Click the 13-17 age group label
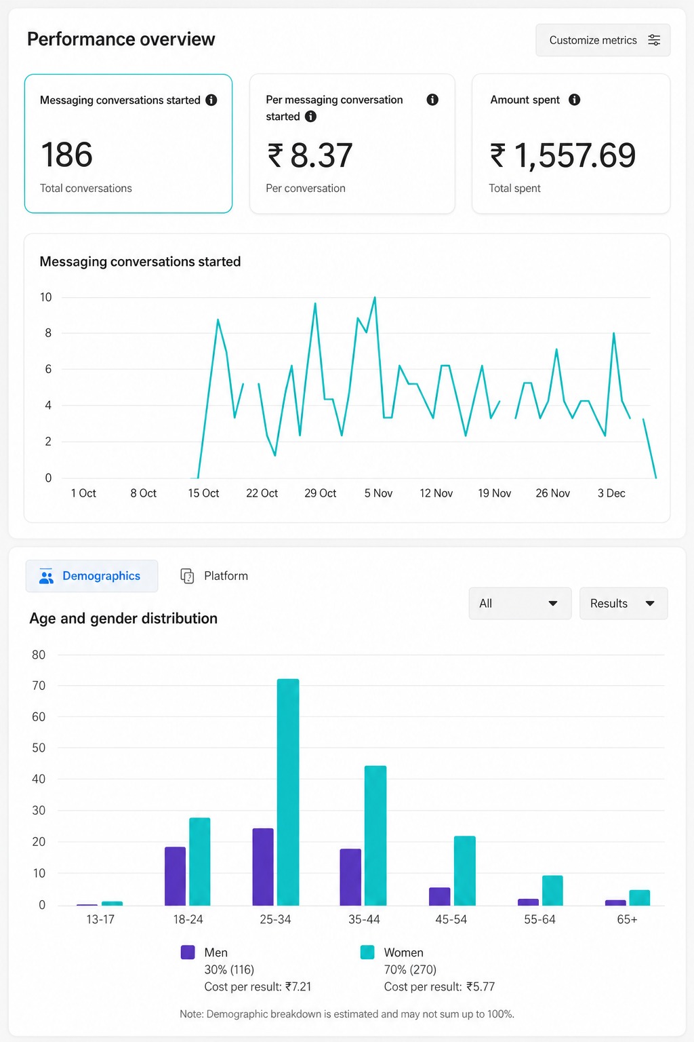 tap(100, 919)
